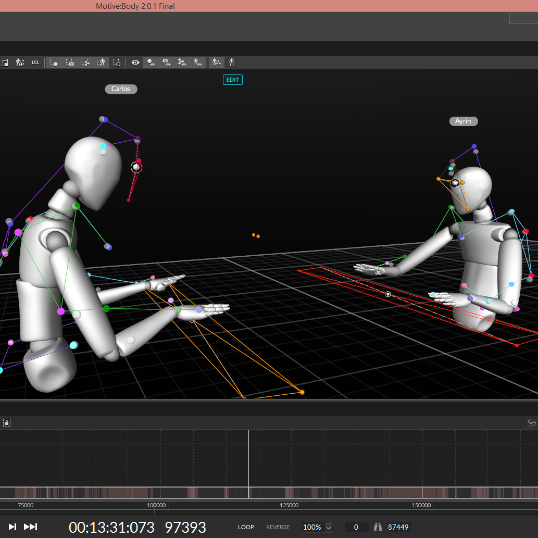Viewport: 538px width, 538px height.
Task: Click the EDIT mode indicator
Action: point(233,80)
